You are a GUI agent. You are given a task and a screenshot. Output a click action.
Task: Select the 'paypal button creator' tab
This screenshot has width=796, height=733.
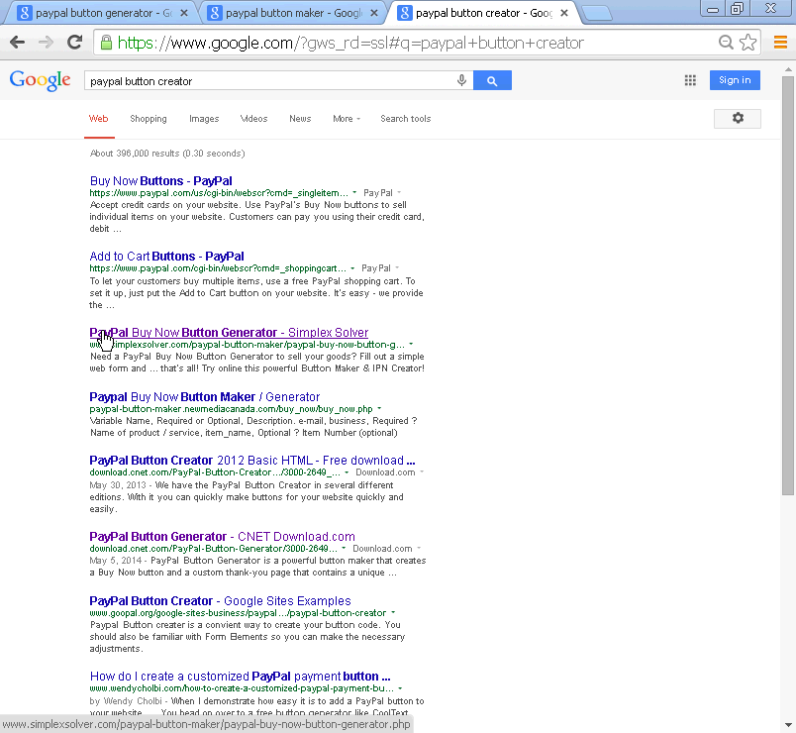pos(481,13)
